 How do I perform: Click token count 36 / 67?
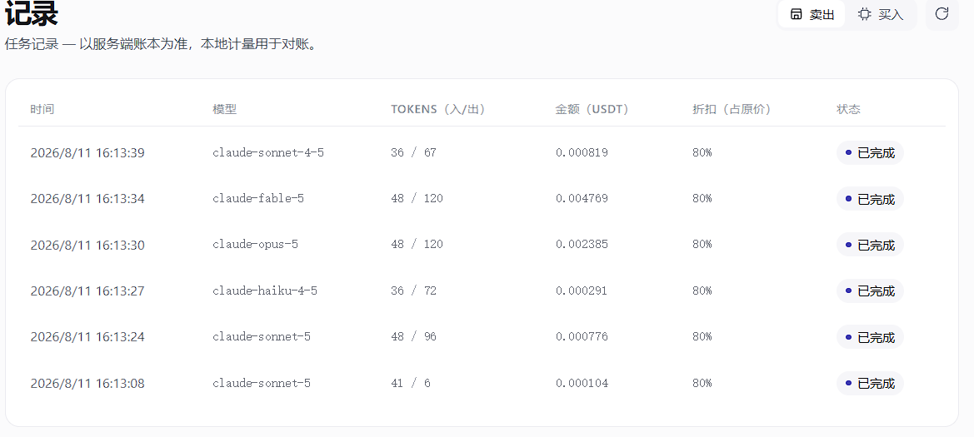(414, 152)
